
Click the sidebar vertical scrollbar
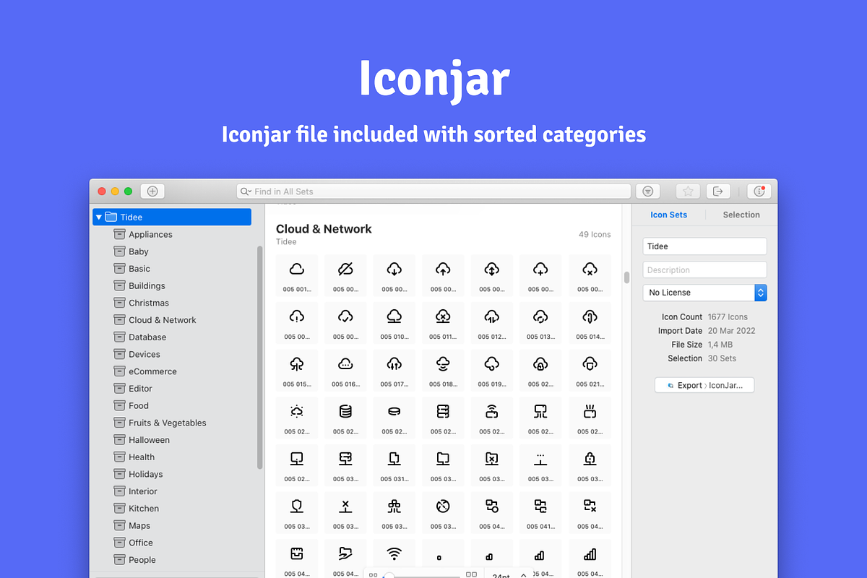(x=259, y=358)
